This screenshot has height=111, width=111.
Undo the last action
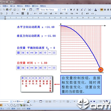[15, 10]
